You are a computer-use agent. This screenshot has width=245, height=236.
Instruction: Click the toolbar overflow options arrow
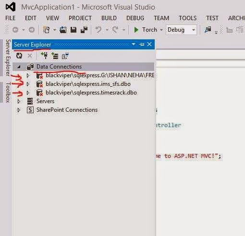[216, 32]
